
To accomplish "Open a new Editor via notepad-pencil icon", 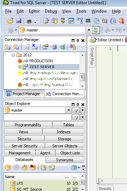I will [46, 21].
